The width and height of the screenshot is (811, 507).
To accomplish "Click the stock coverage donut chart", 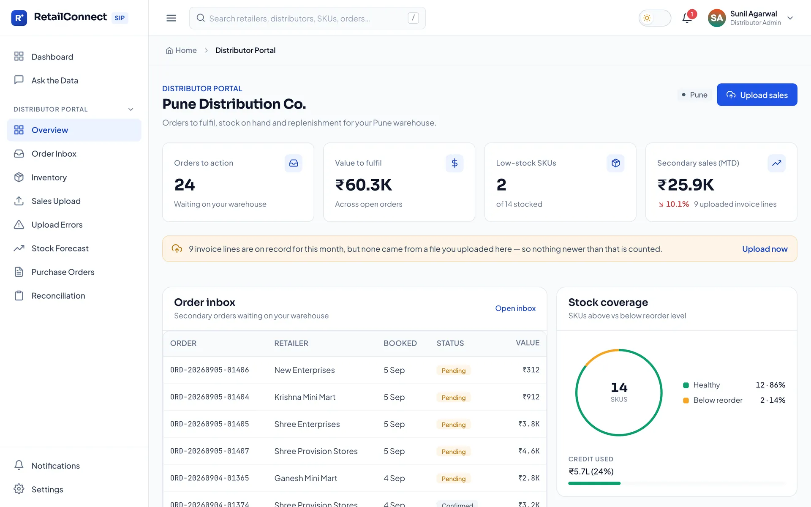I will [x=619, y=393].
